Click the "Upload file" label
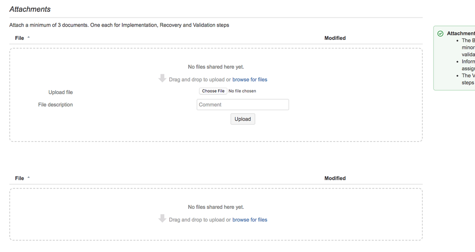This screenshot has width=475, height=252. 60,93
